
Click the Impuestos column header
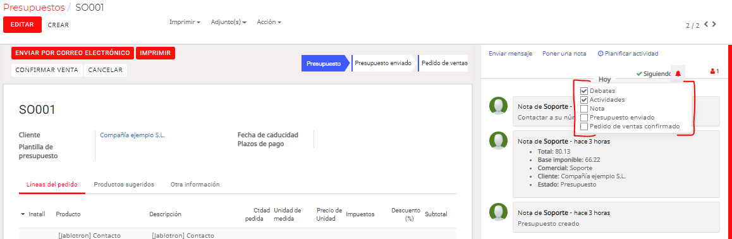[360, 214]
